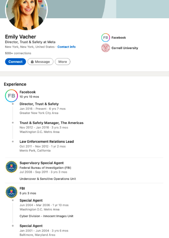Select Special Agent role dated Jun 2004
This screenshot has width=169, height=238.
tap(31, 200)
